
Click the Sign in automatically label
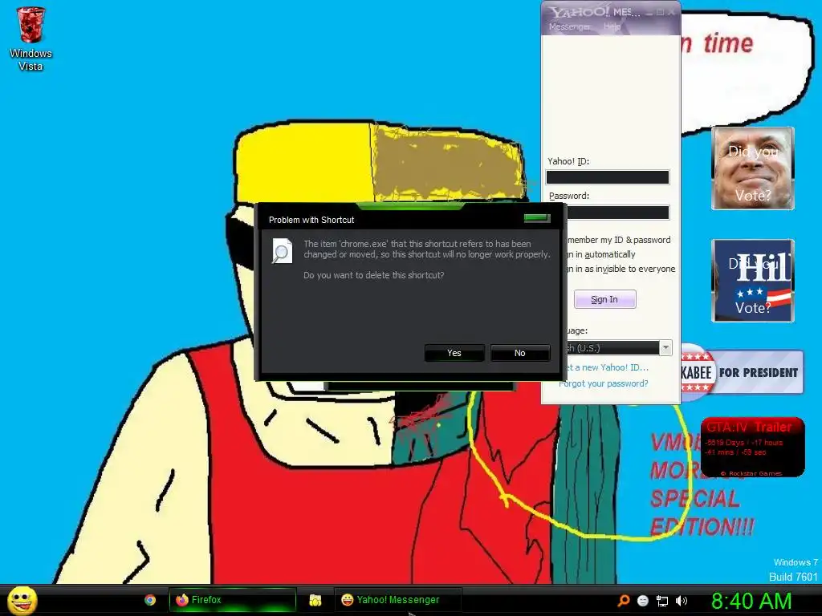coord(600,254)
